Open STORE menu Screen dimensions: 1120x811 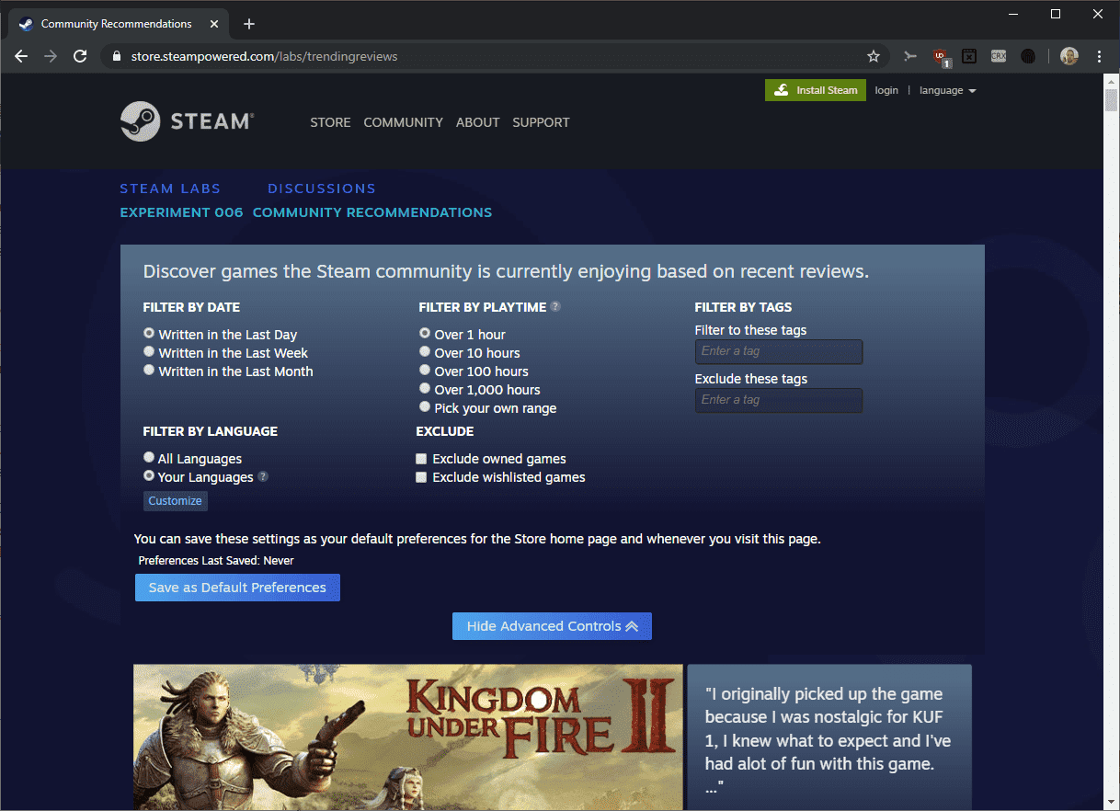330,122
